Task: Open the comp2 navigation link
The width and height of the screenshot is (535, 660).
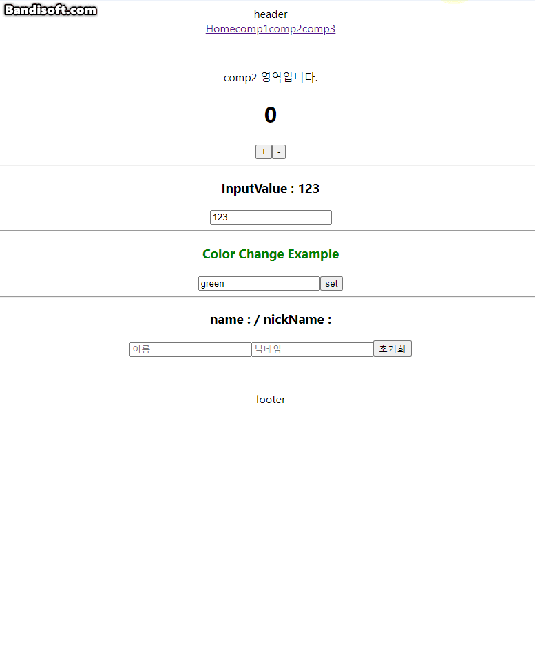Action: pos(285,29)
